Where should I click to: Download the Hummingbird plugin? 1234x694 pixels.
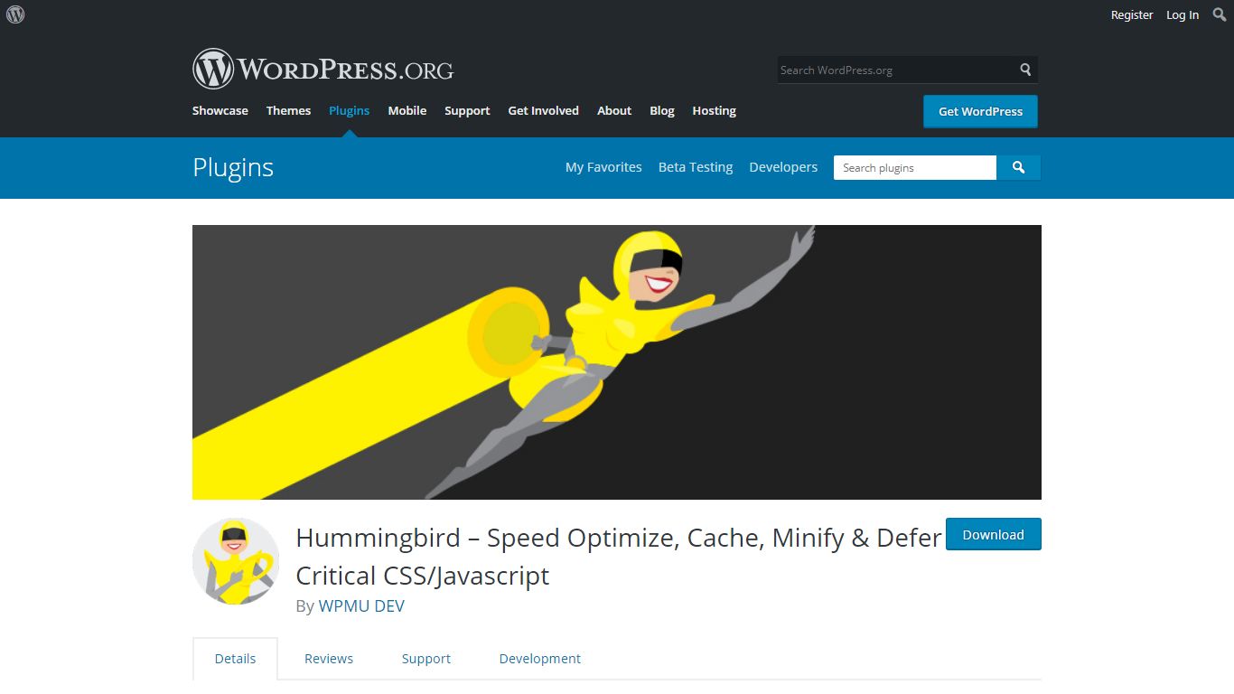(x=993, y=534)
